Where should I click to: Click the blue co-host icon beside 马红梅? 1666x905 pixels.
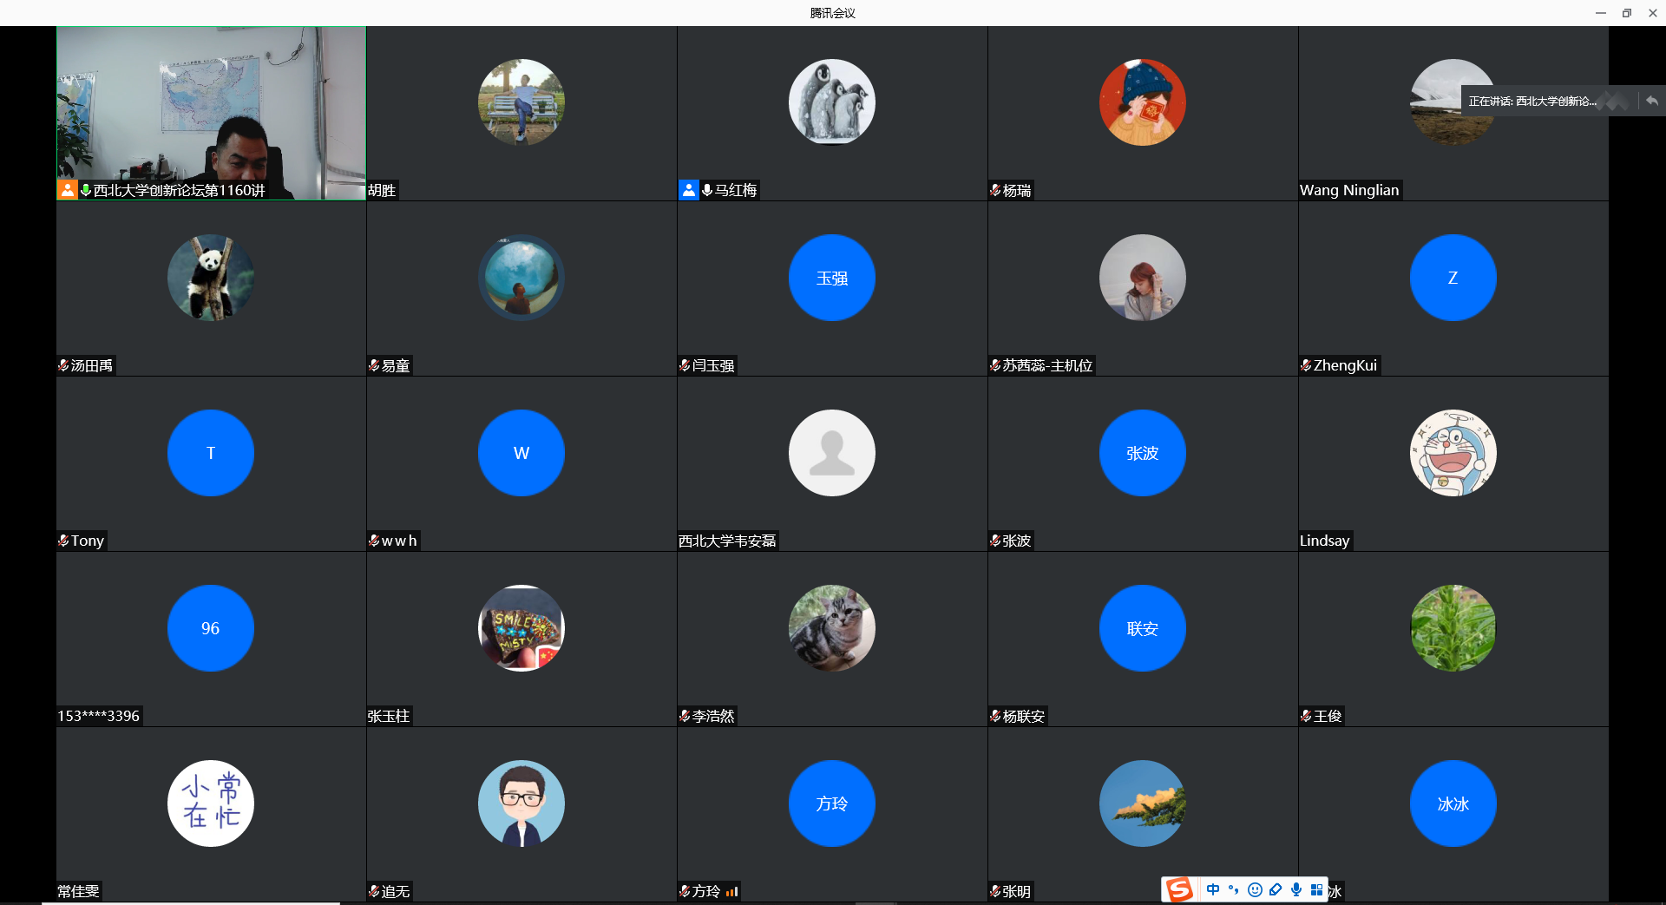(x=688, y=190)
